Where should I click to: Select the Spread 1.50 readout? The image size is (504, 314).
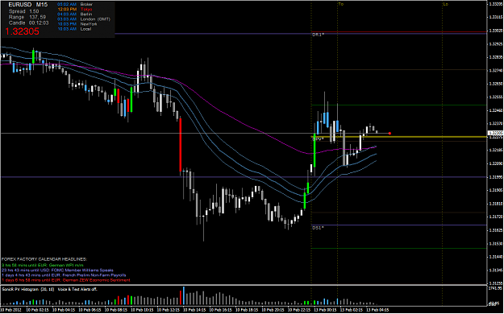[x=23, y=11]
